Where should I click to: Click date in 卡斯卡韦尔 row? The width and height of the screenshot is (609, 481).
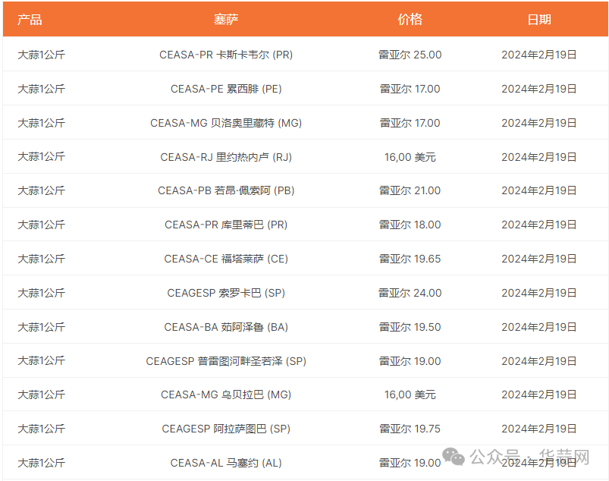(x=538, y=55)
